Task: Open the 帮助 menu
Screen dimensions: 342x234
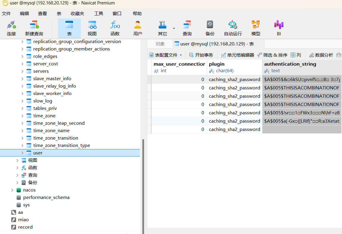Action: point(137,14)
